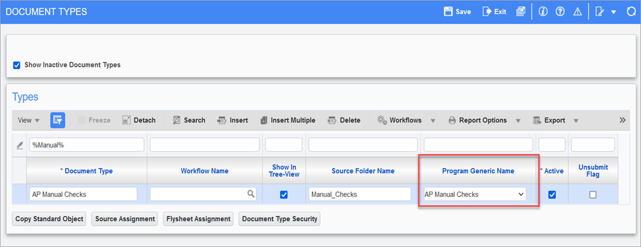Click the Workflow Name filter field
The height and width of the screenshot is (247, 641).
point(205,145)
